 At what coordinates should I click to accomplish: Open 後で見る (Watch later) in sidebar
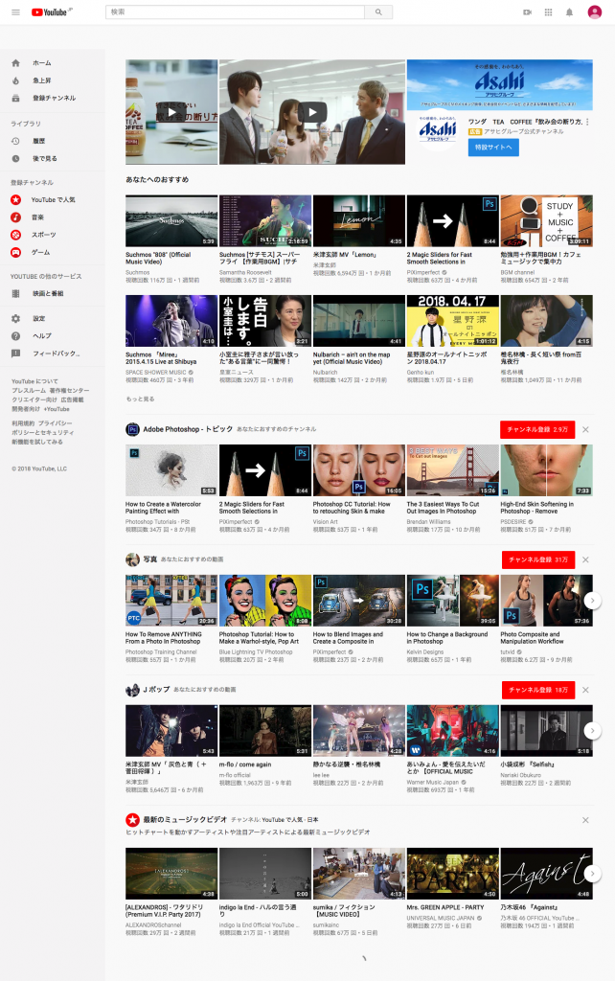[x=44, y=158]
